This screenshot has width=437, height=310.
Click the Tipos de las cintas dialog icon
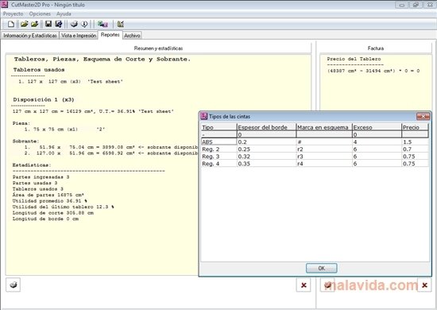pyautogui.click(x=204, y=116)
